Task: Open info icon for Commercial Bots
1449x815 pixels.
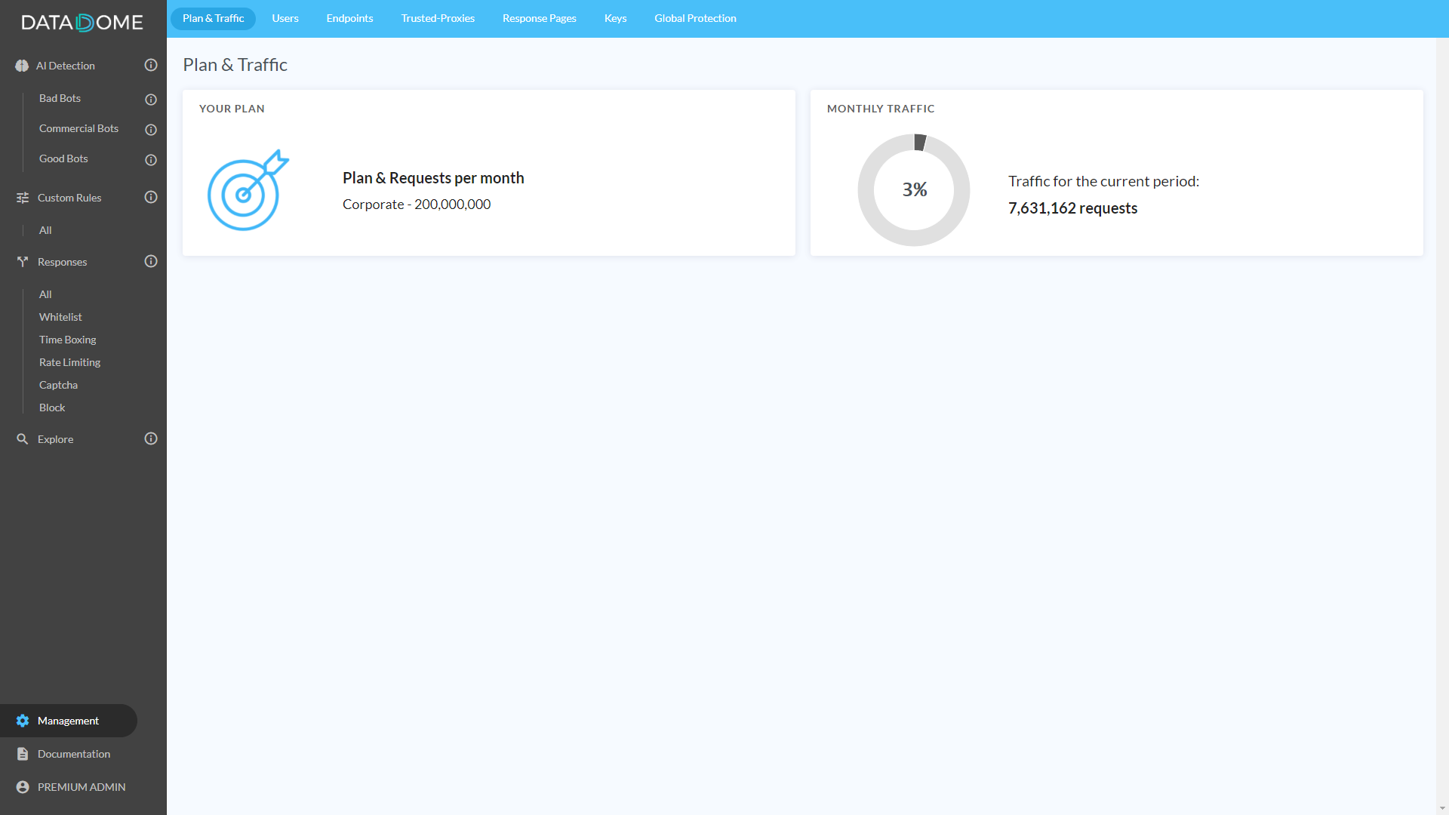Action: [151, 130]
